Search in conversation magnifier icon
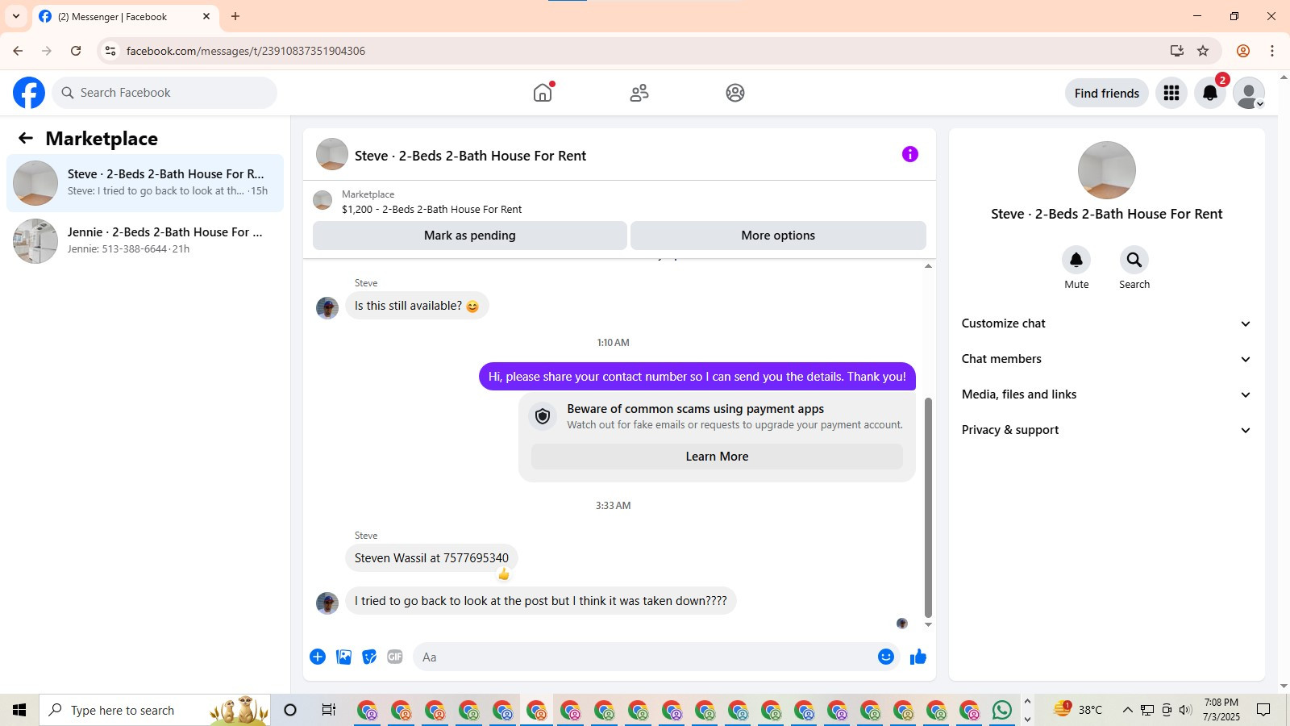 [x=1134, y=260]
